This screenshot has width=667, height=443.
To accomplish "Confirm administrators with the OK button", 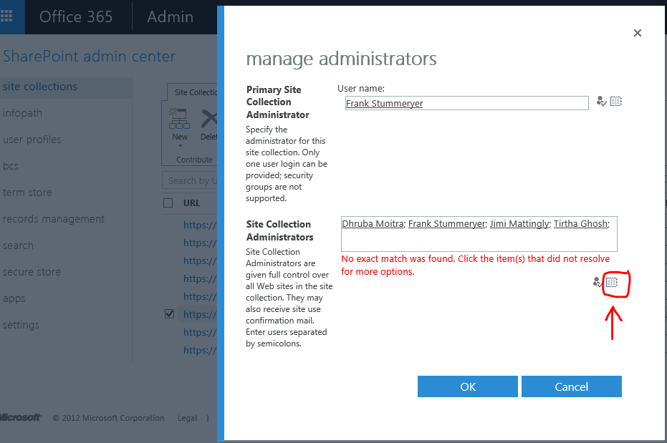I will (x=468, y=386).
